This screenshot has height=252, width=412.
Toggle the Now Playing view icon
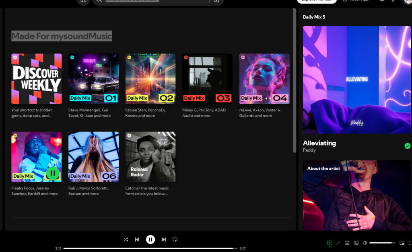[x=329, y=243]
